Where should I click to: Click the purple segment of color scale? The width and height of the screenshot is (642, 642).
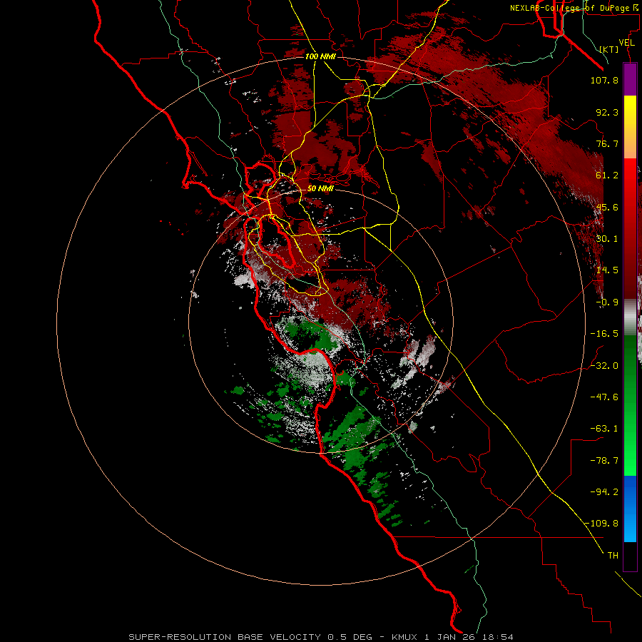tap(630, 79)
